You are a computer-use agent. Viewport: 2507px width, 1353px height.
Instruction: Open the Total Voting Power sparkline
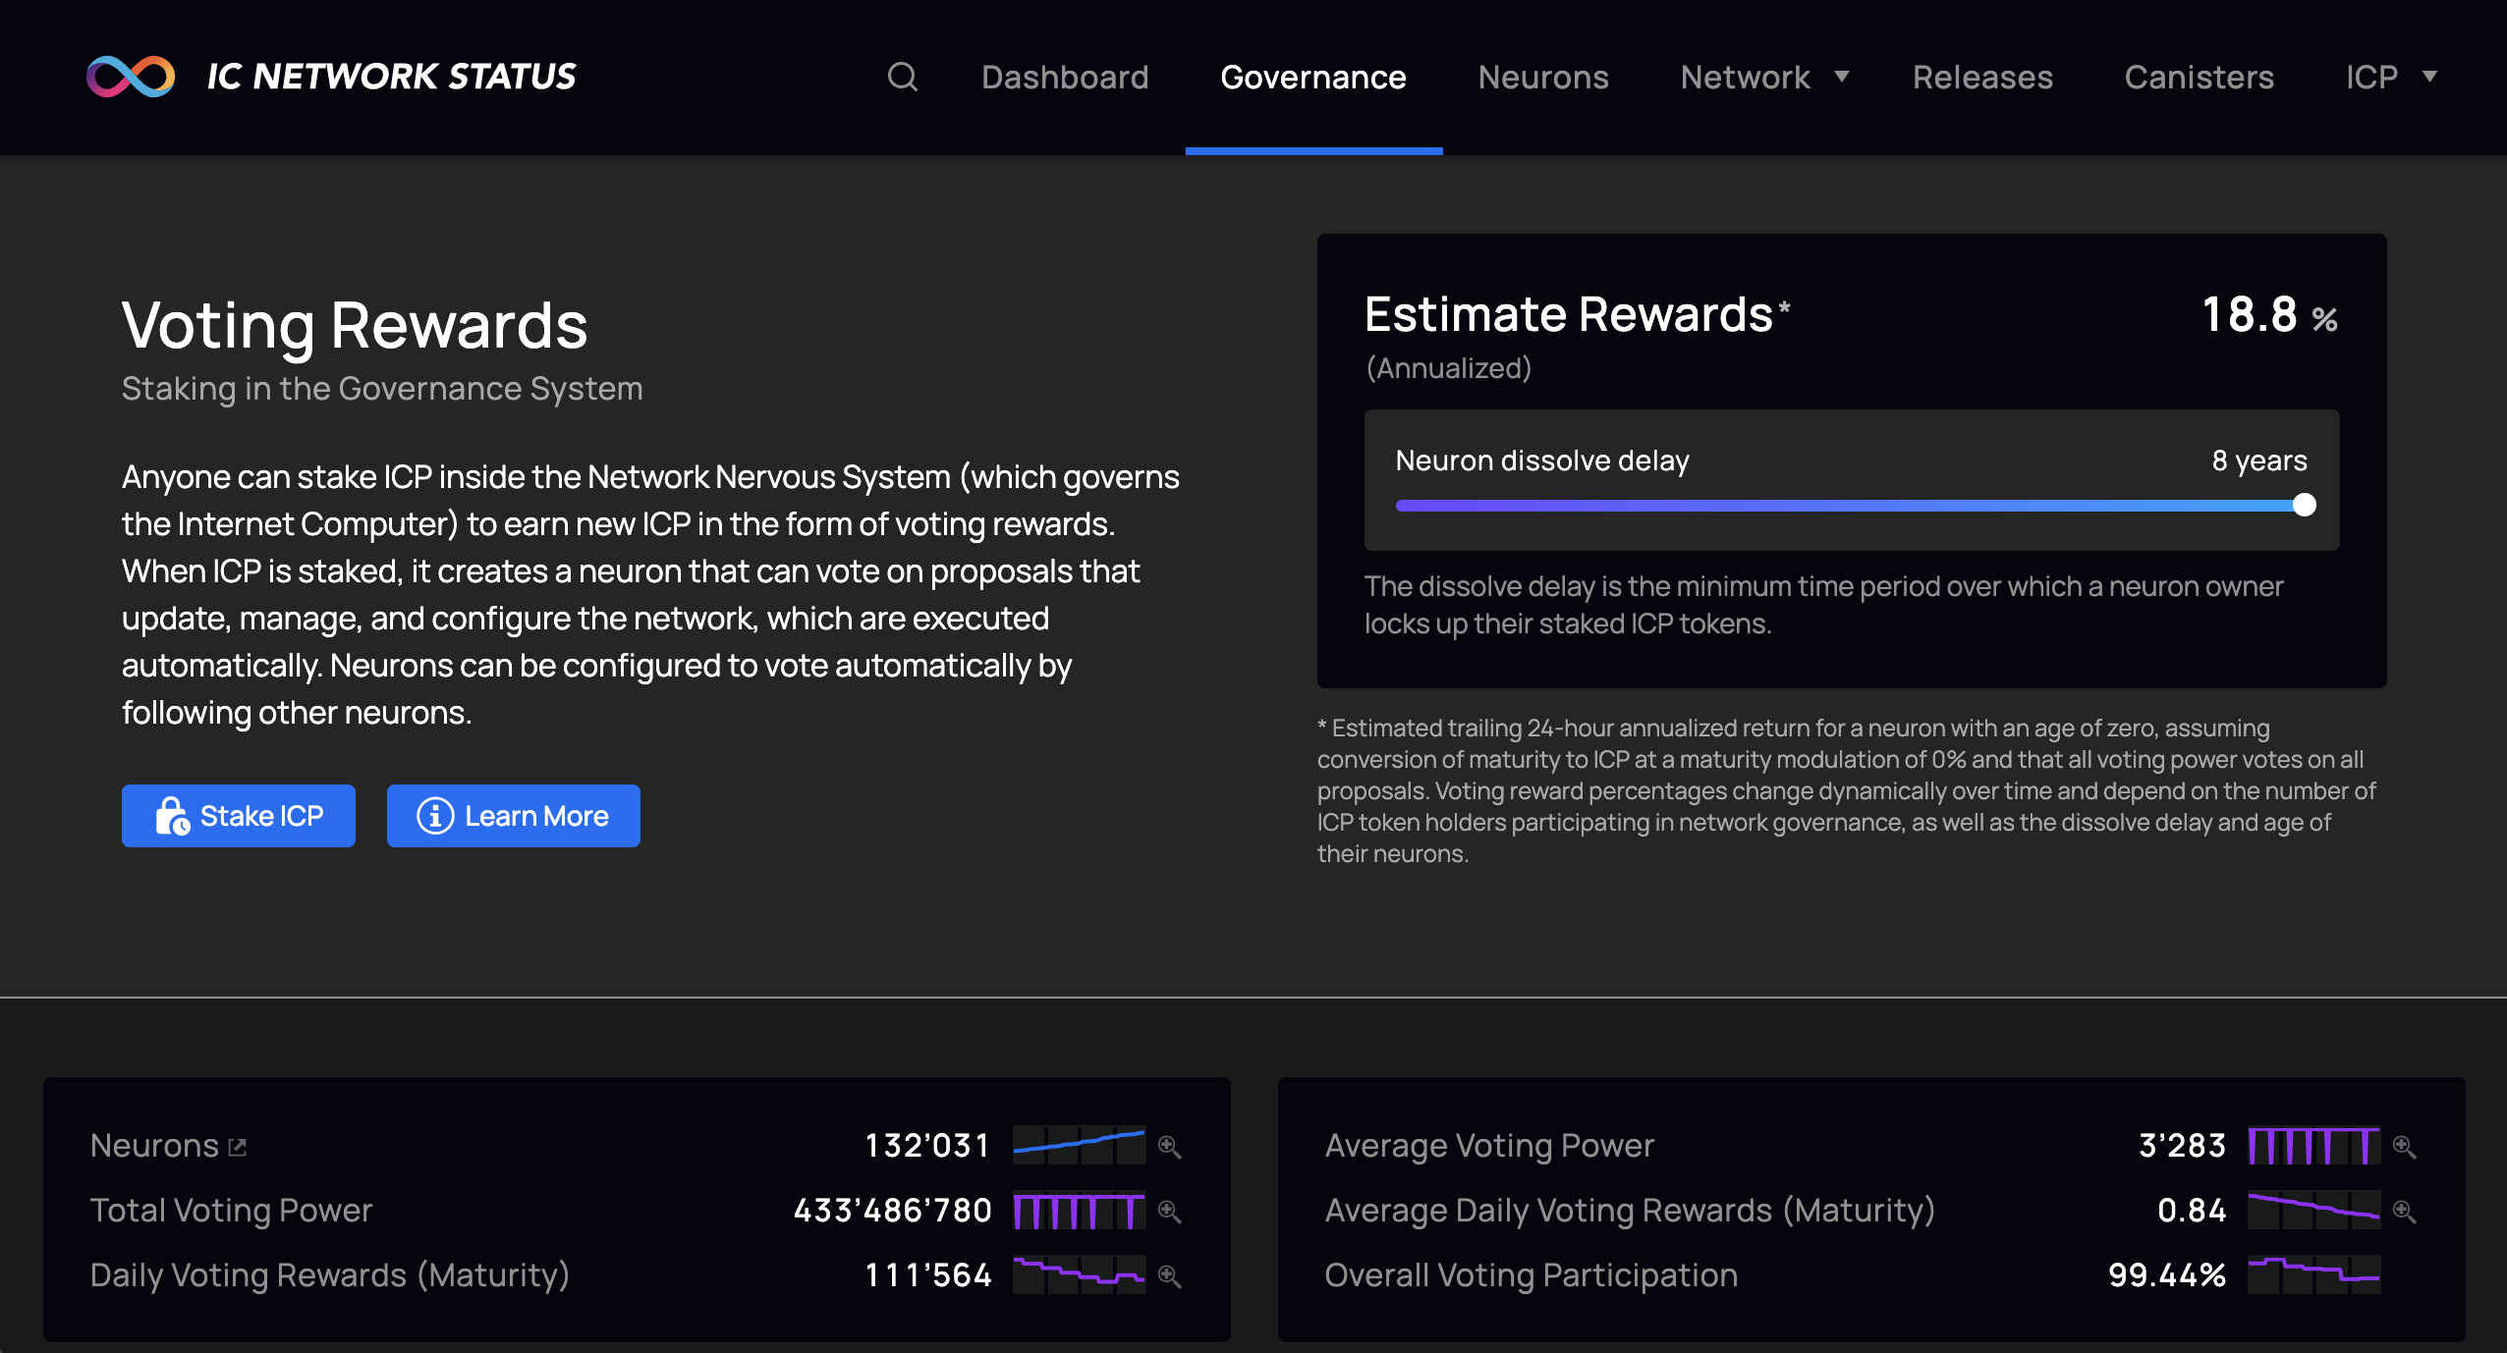(x=1079, y=1211)
